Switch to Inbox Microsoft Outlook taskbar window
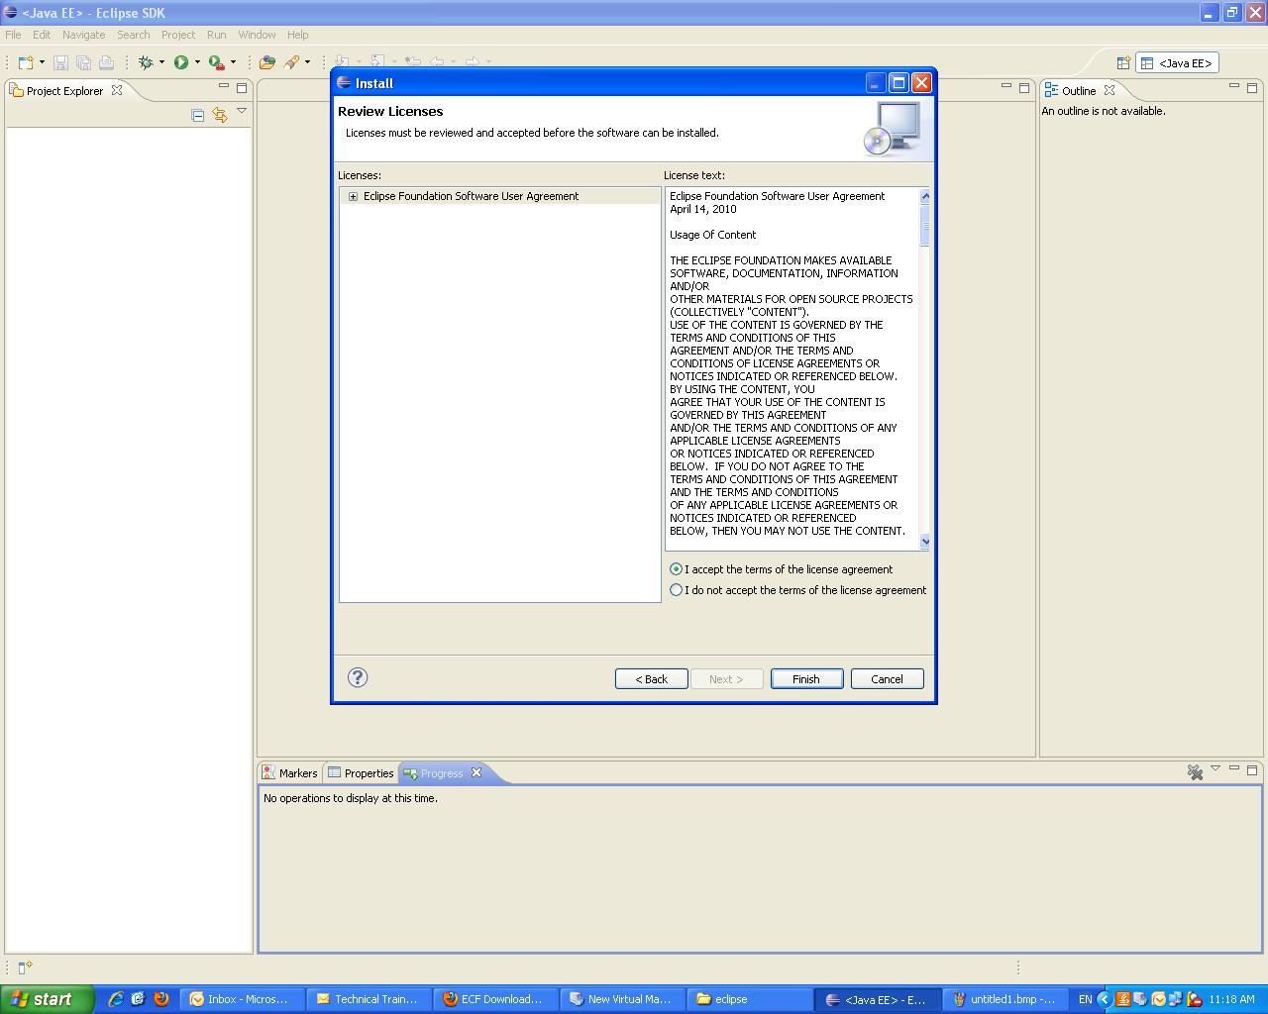The height and width of the screenshot is (1014, 1268). click(241, 999)
